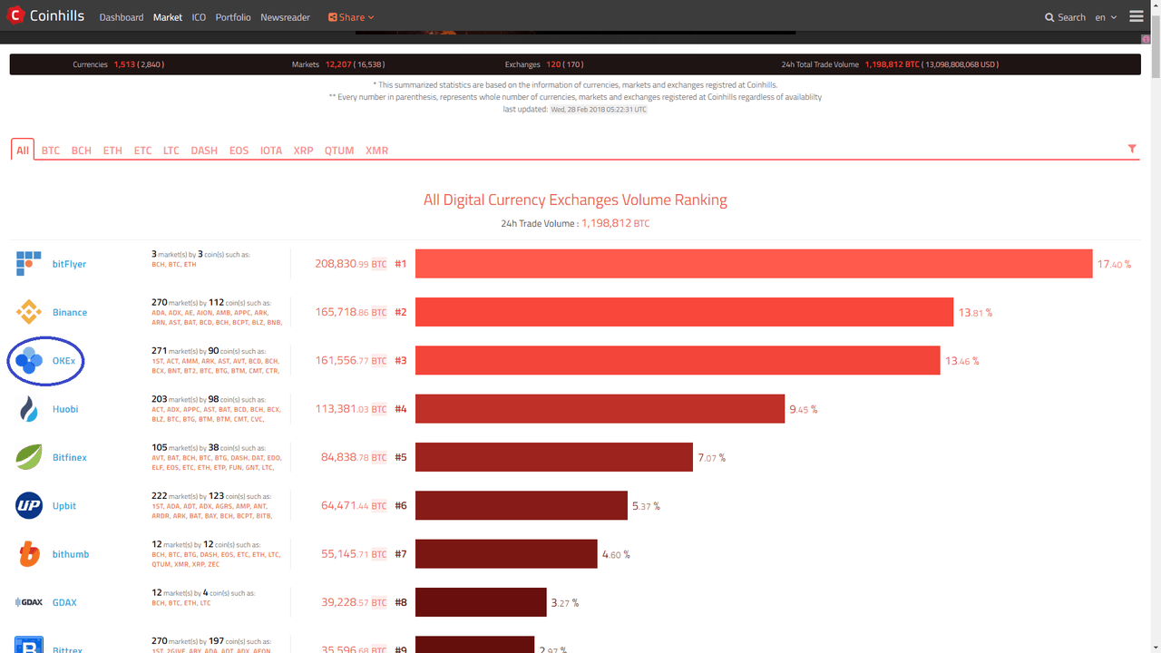
Task: Click Binance's 13.81% volume bar
Action: (x=684, y=312)
